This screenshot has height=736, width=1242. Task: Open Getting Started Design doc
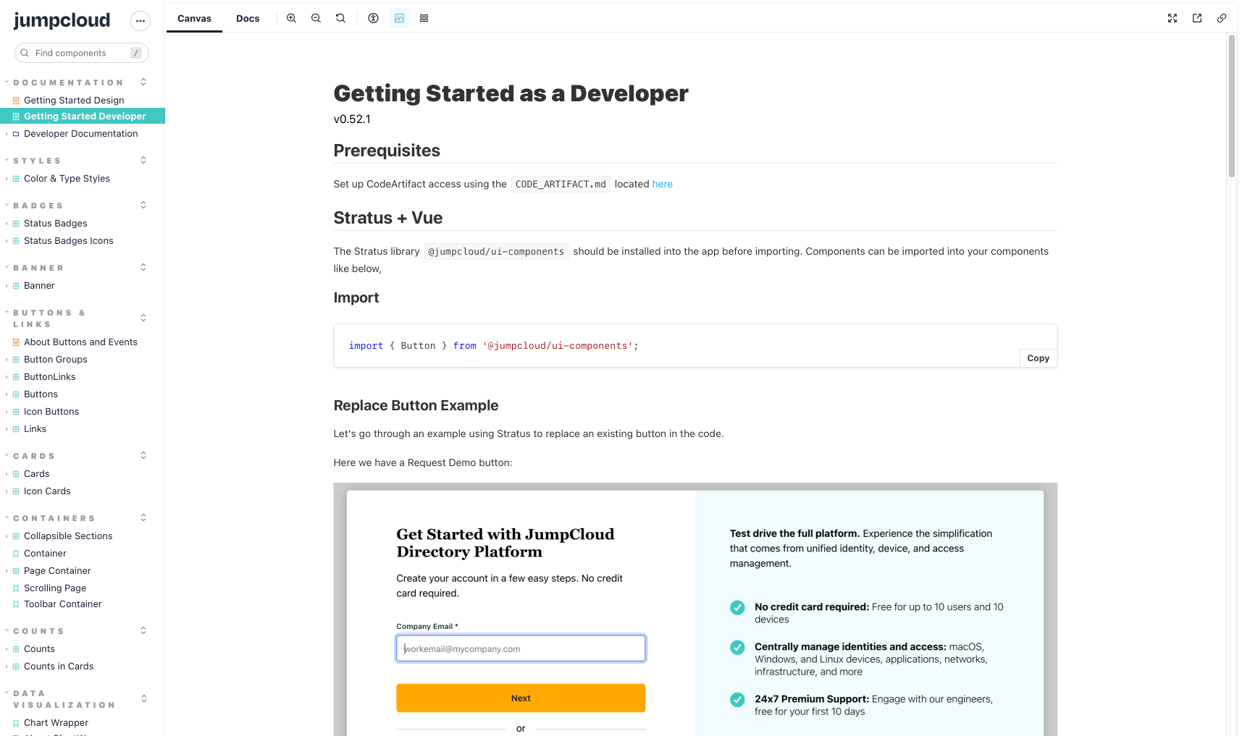[74, 101]
